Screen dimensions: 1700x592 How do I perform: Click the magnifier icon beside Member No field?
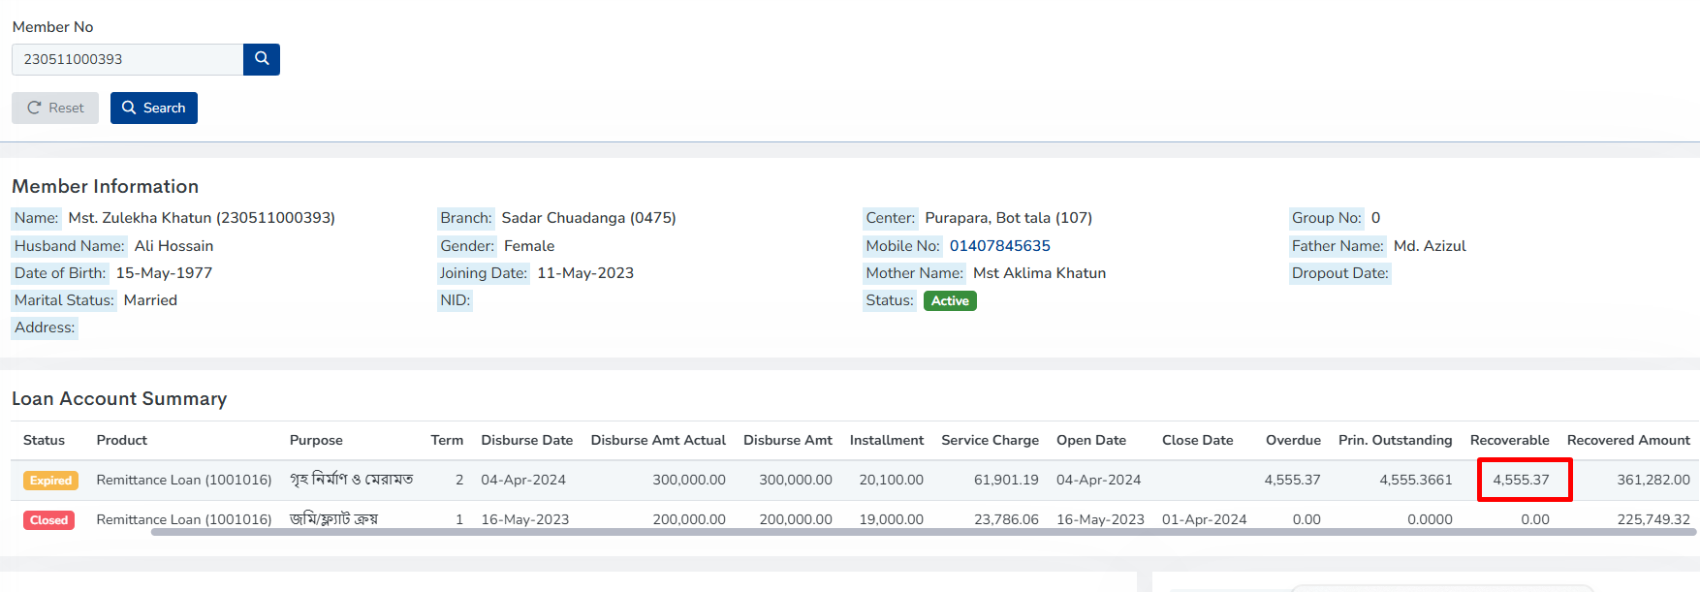[x=262, y=59]
